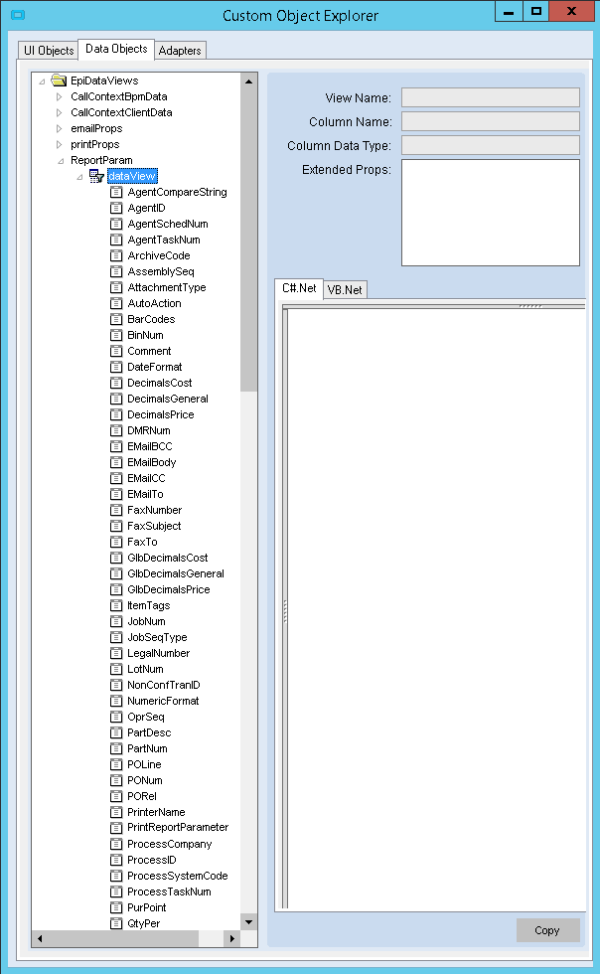Expand the printProps node
The image size is (600, 974).
[x=59, y=144]
